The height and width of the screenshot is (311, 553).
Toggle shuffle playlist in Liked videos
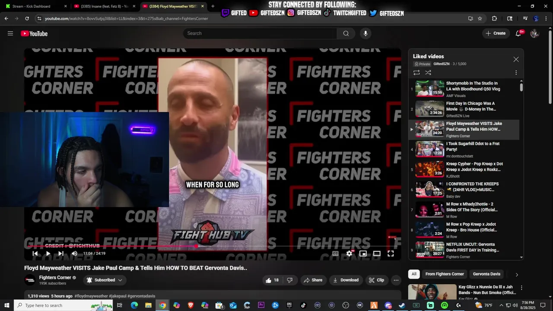coord(428,73)
